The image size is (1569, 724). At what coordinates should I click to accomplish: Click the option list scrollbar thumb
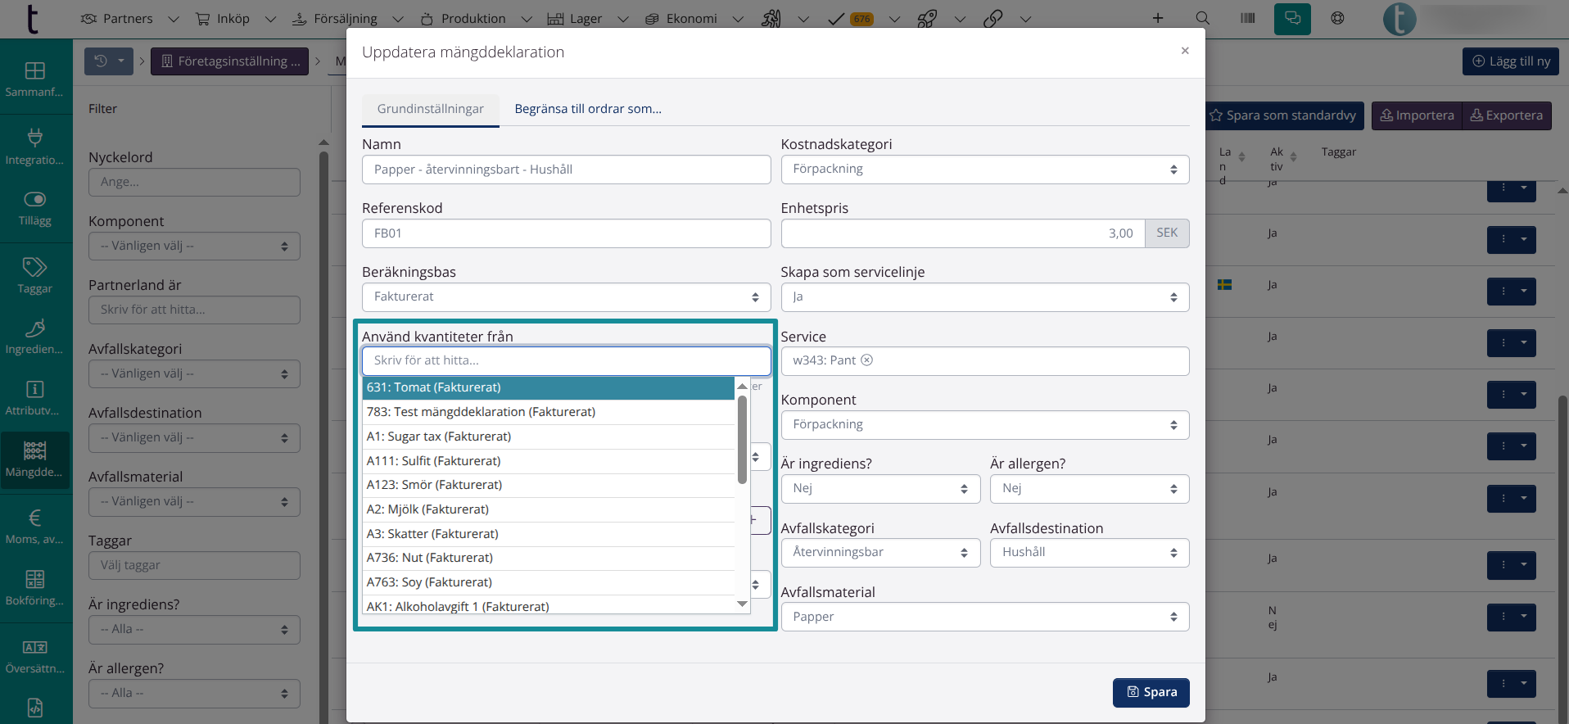tap(742, 440)
